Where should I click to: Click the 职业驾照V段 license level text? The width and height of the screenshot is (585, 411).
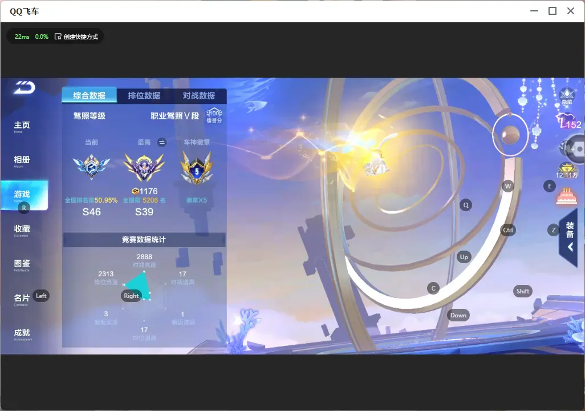175,116
